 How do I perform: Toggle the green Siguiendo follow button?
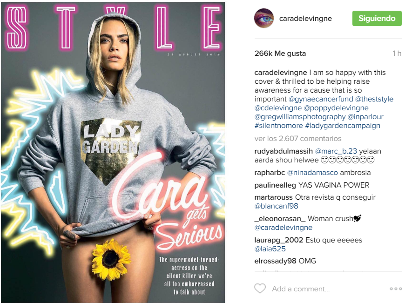click(x=377, y=18)
